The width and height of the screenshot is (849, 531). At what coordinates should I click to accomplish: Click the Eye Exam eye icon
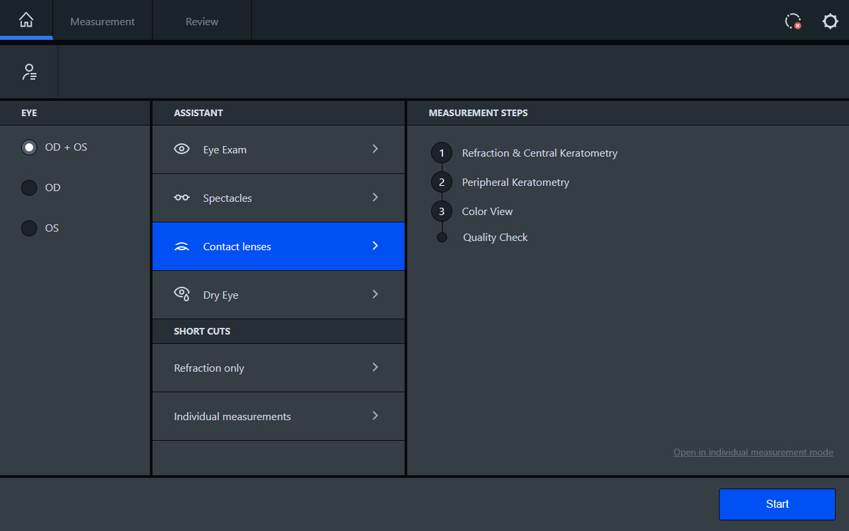point(182,149)
